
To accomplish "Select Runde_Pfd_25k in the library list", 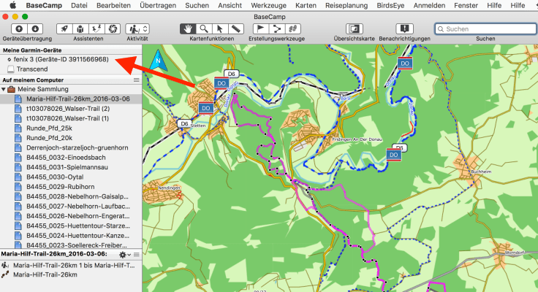I will (49, 128).
